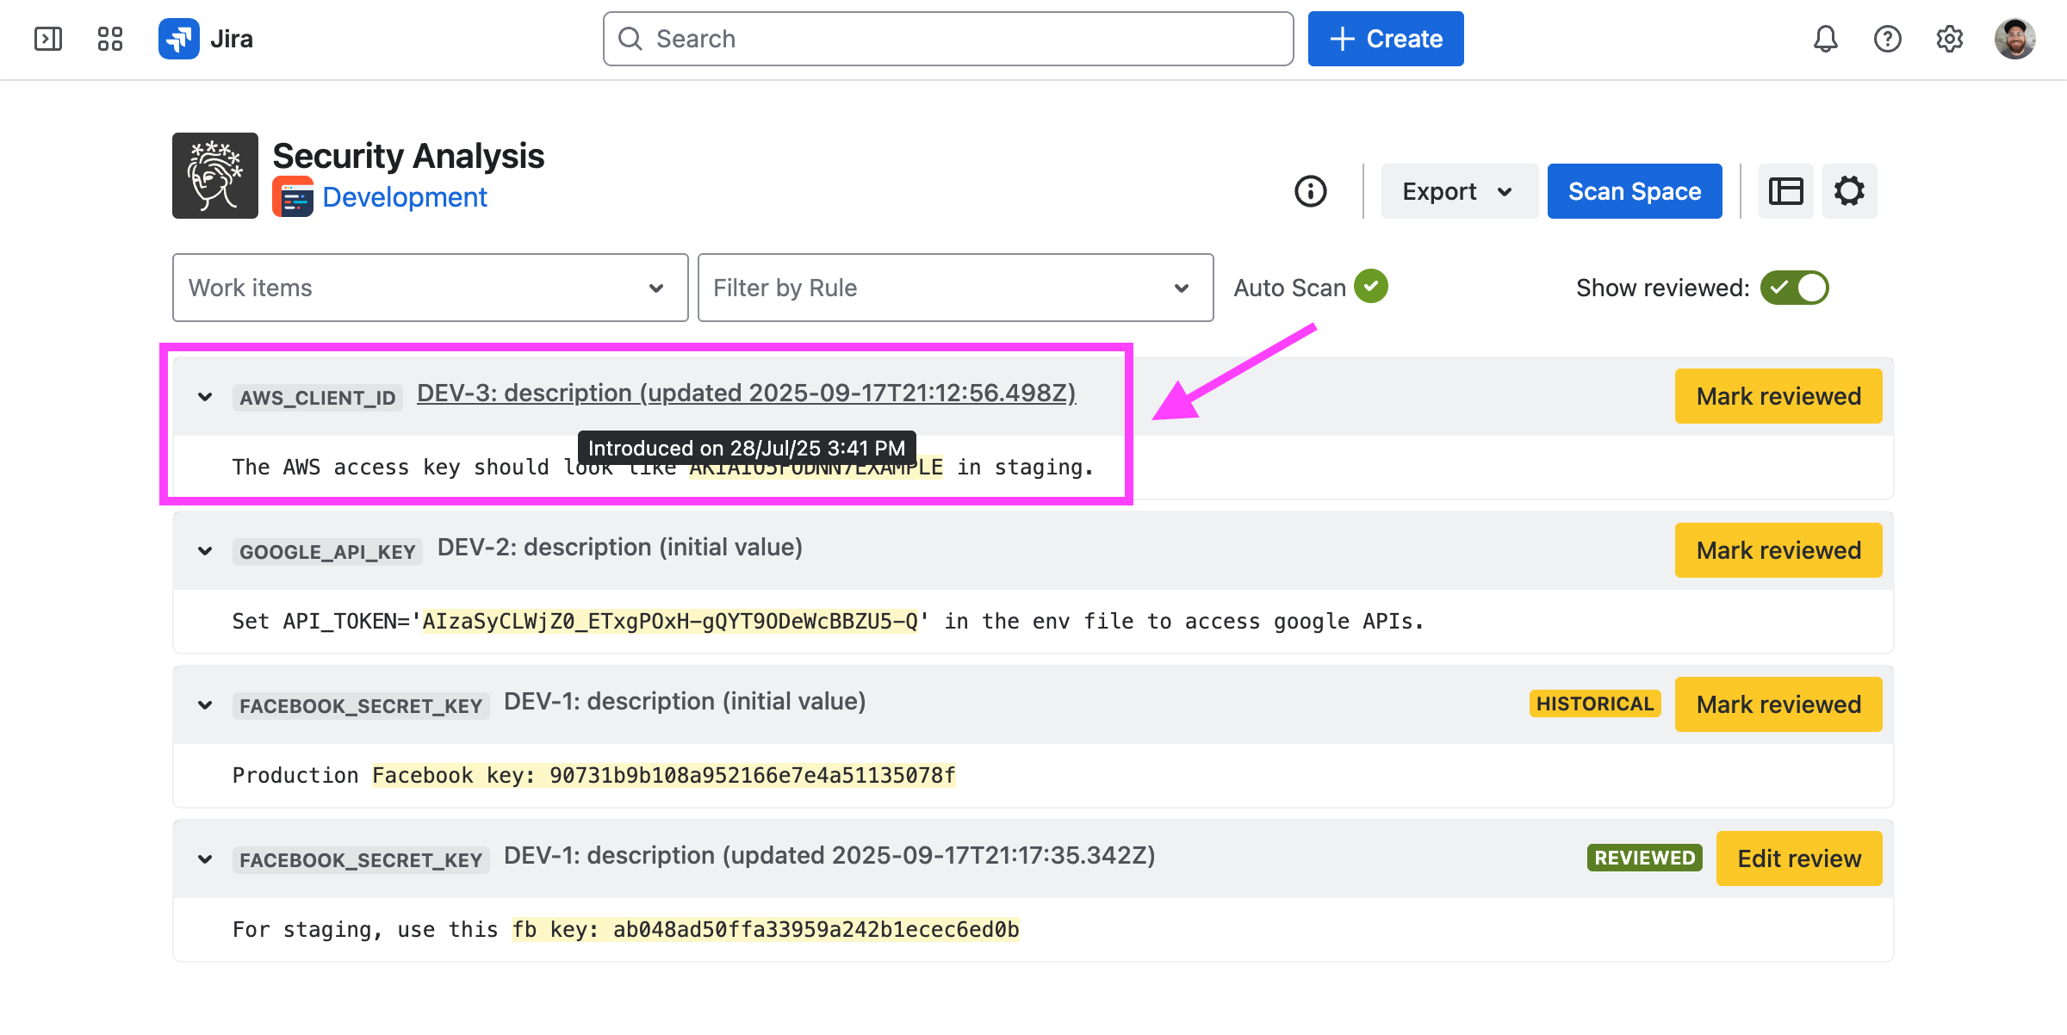Image resolution: width=2067 pixels, height=1035 pixels.
Task: Collapse the GOOGLE_API_KEY finding row
Action: click(x=205, y=551)
